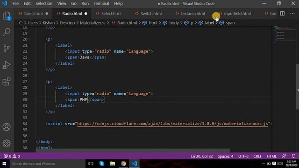Switch to Switch.html tab

[151, 14]
